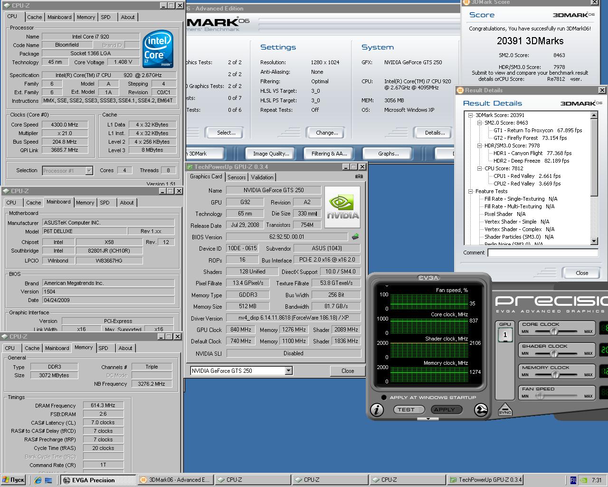Collapse the Feature Tests node
Viewport: 608px width, 487px height.
tap(471, 191)
